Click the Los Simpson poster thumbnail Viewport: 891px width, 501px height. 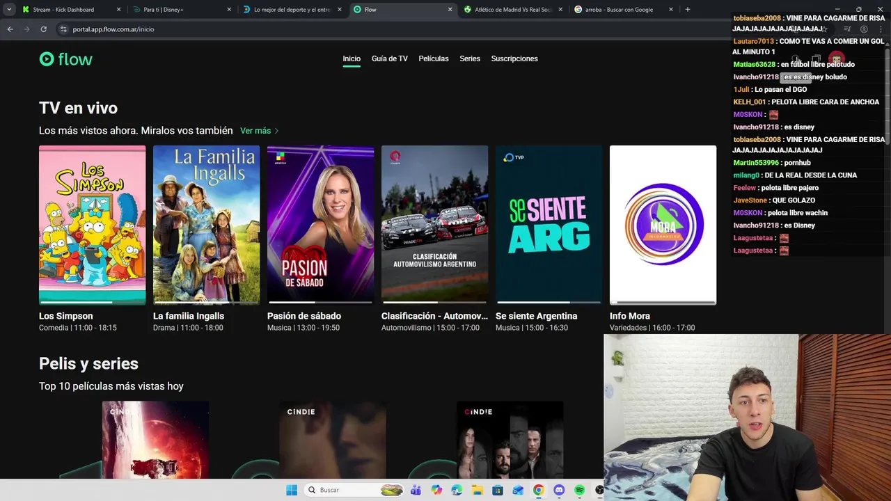point(93,223)
